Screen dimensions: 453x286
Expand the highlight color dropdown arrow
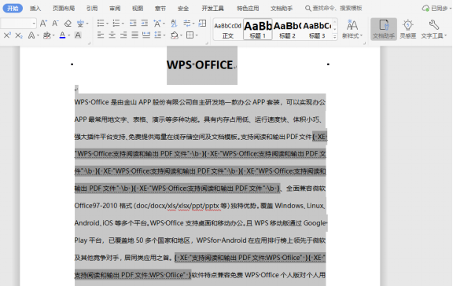point(53,35)
